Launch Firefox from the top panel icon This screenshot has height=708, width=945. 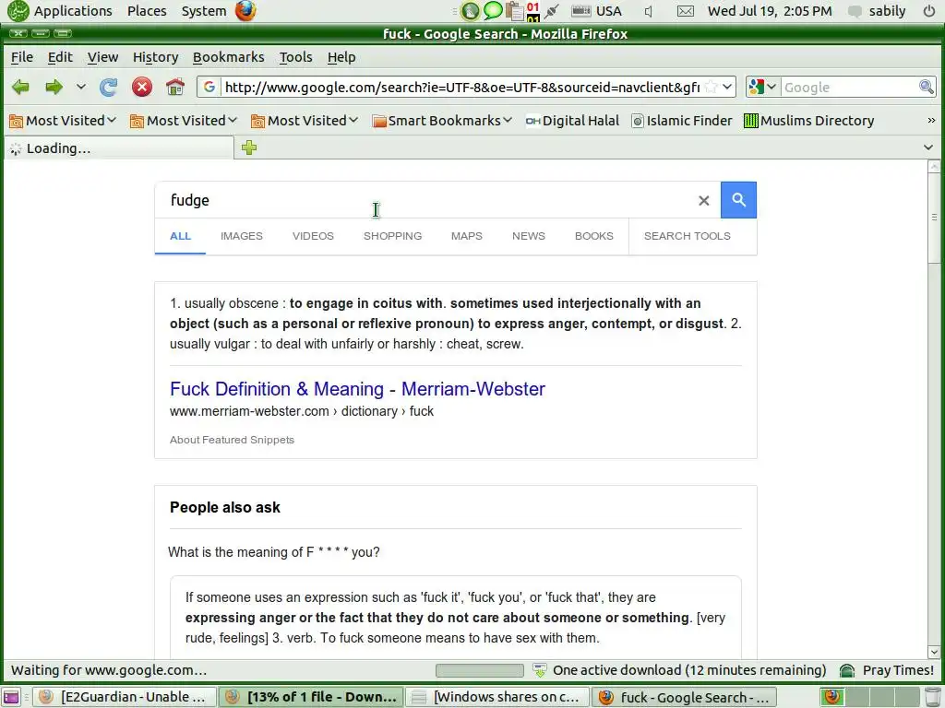pyautogui.click(x=245, y=11)
